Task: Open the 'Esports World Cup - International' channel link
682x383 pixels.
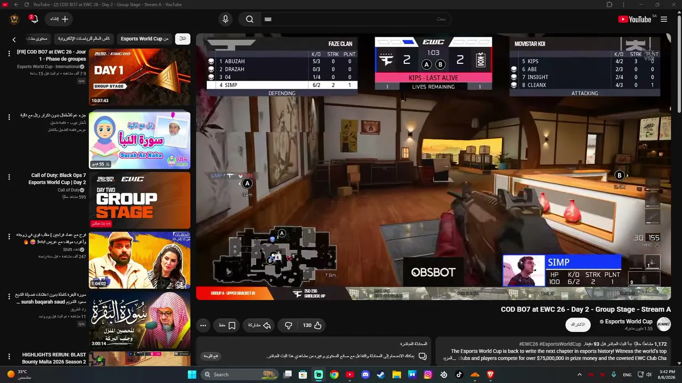Action: tap(48, 66)
